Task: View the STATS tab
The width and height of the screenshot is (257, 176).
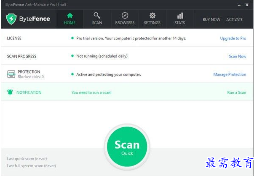Action: tap(180, 19)
